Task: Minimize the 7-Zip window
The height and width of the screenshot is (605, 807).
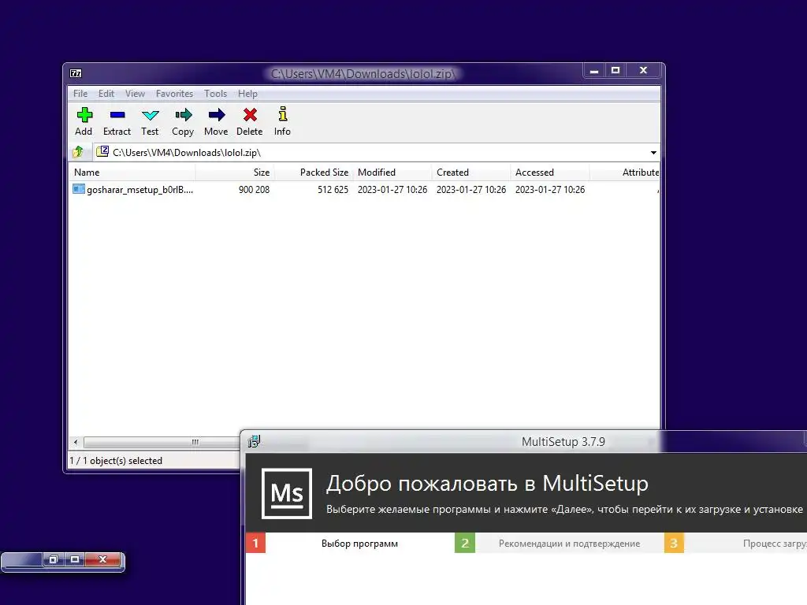Action: [x=594, y=70]
